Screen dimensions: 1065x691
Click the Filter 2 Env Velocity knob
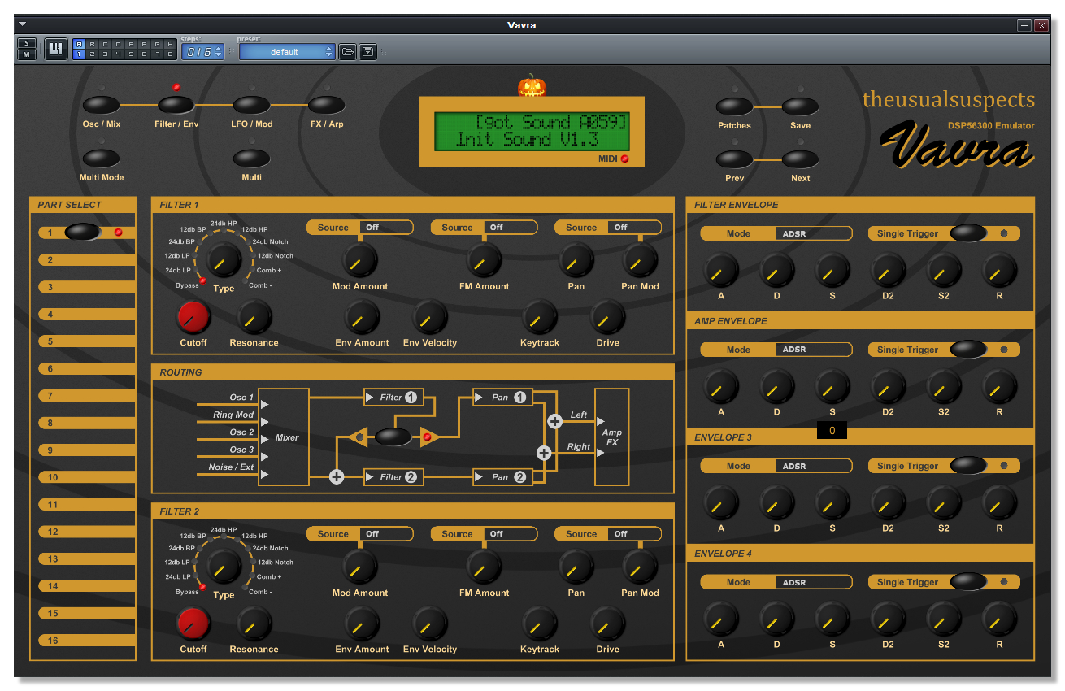click(x=430, y=624)
